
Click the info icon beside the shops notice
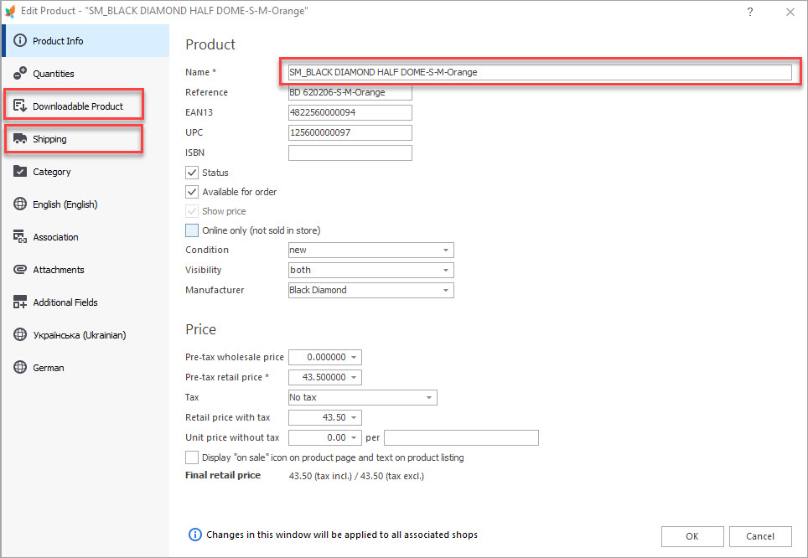pos(195,535)
